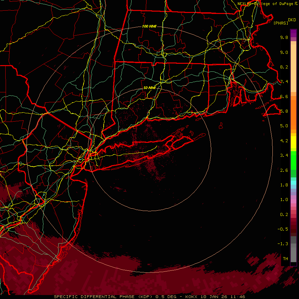This screenshot has width=299, height=299.
Task: Click the 6.6 scale value
Action: [x=284, y=96]
